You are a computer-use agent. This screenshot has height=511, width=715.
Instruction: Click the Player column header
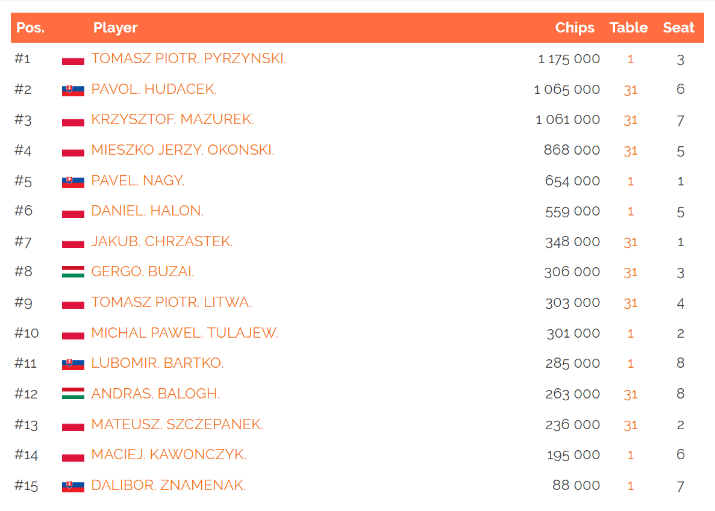(x=116, y=28)
